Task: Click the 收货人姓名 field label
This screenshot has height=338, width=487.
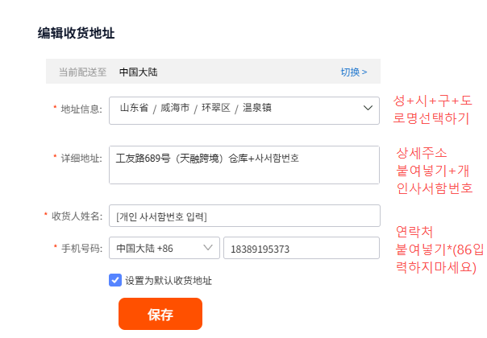Action: pos(77,216)
